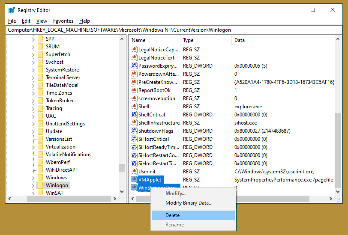Choose Modify Binary Data from context menu
Screen dimensions: 348x235
(x=193, y=203)
